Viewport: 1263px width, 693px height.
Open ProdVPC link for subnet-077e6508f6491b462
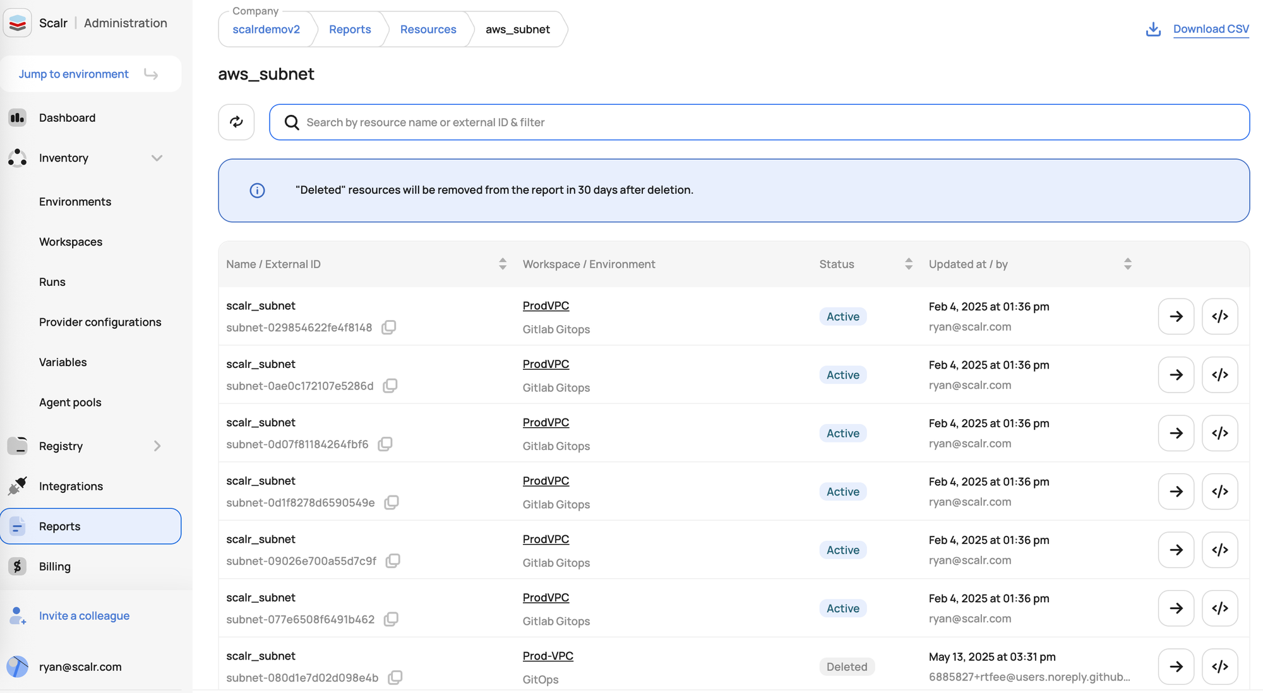[546, 597]
